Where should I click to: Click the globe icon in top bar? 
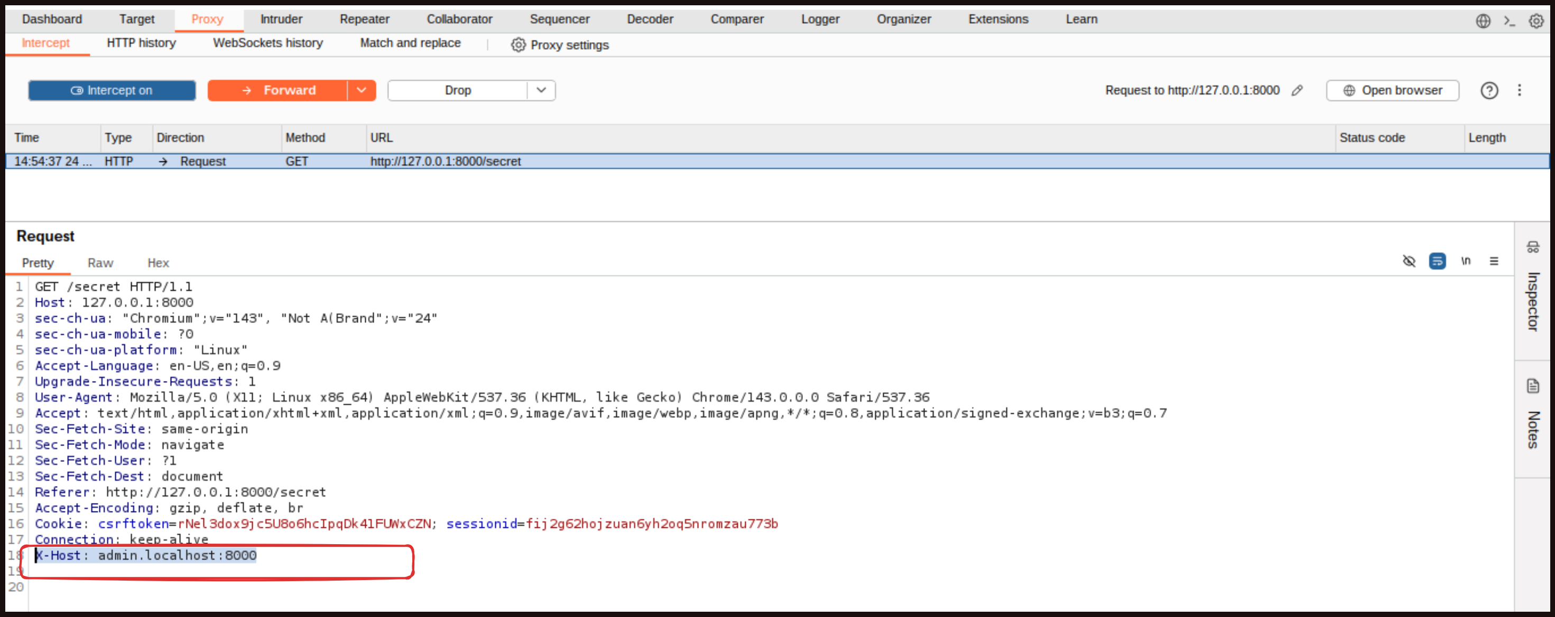coord(1483,21)
